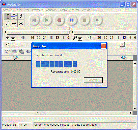Click the horizontal scrollbar left arrow
The height and width of the screenshot is (130, 138).
(x=38, y=113)
